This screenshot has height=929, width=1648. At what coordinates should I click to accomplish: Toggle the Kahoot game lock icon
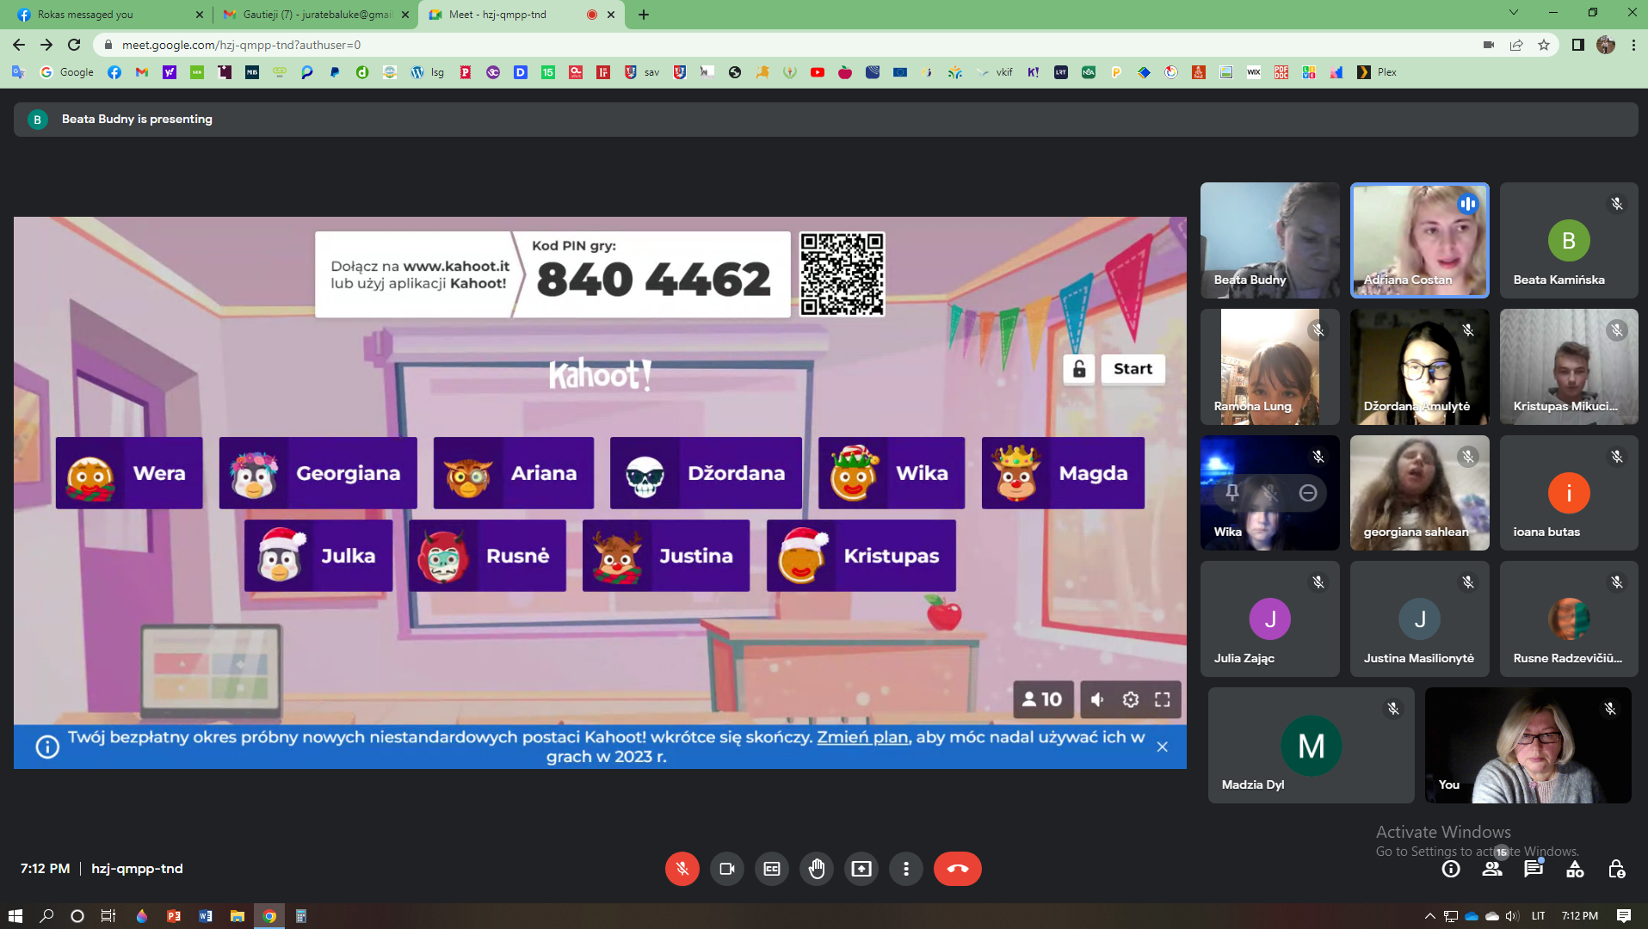coord(1078,369)
